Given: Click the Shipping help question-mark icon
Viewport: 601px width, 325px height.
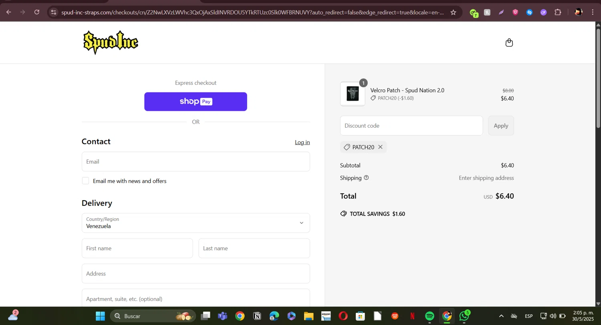Looking at the screenshot, I should [x=366, y=178].
